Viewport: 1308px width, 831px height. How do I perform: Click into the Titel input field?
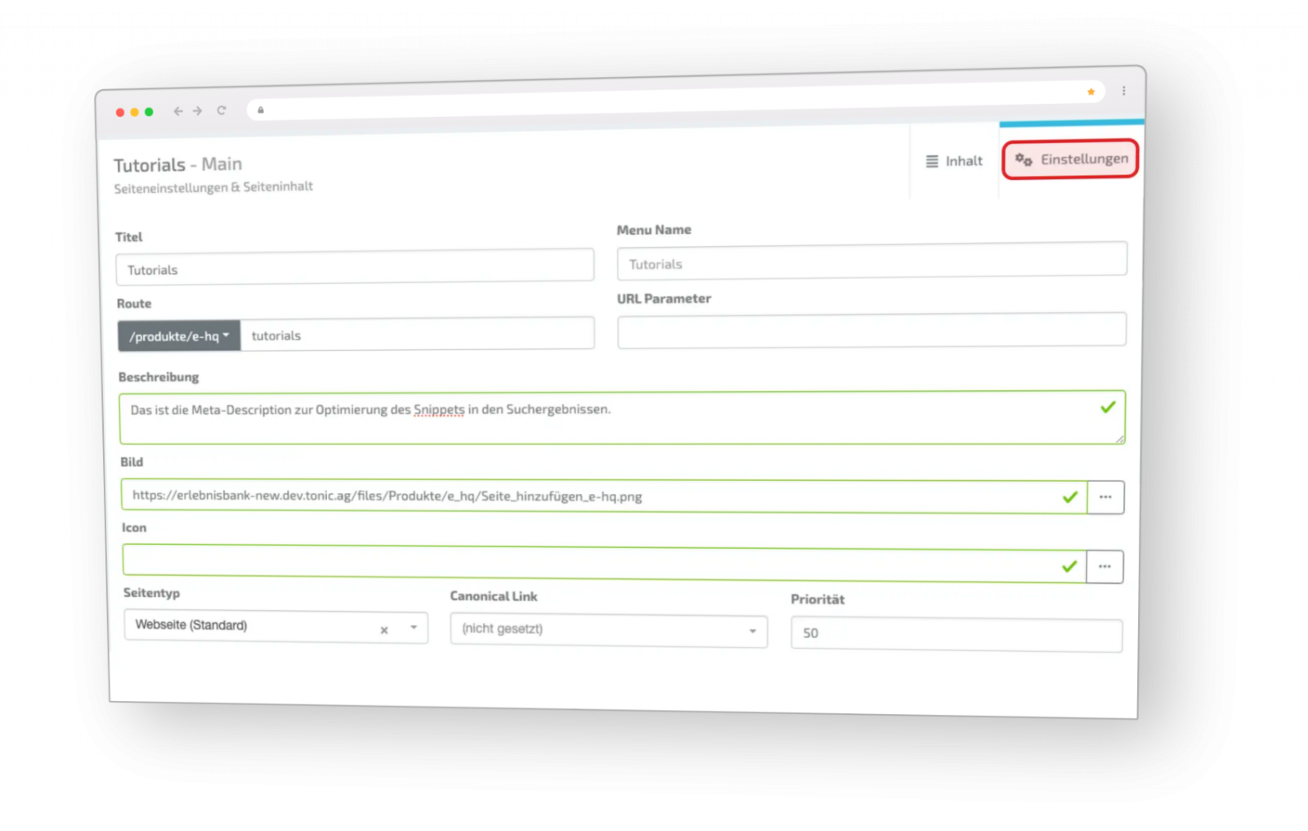coord(356,267)
